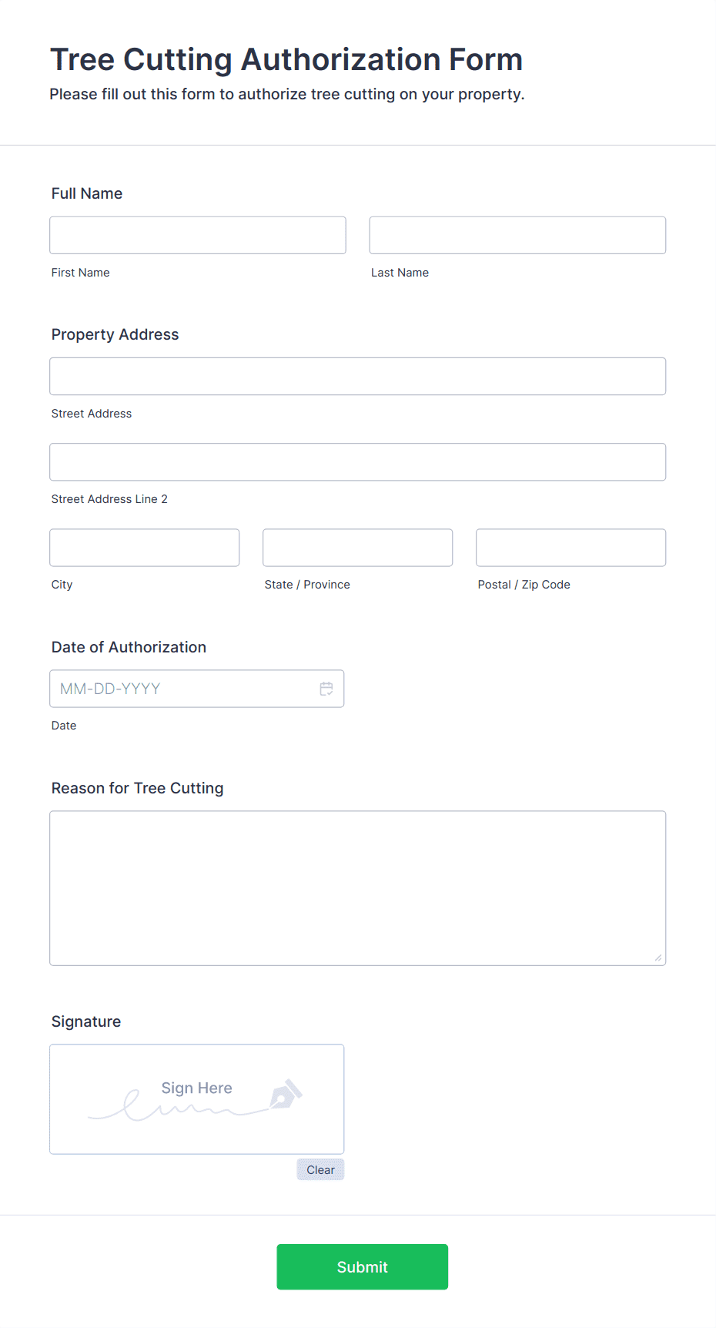Focus the Street Address field
Image resolution: width=716 pixels, height=1328 pixels.
pos(358,376)
